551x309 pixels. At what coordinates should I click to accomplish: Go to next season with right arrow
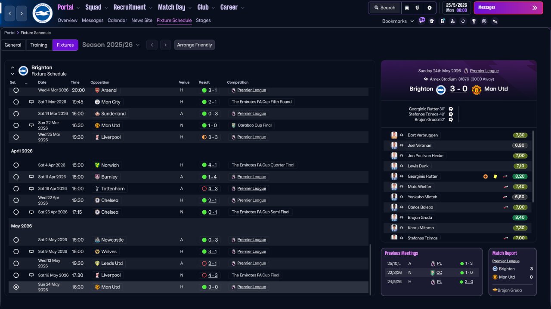pos(165,45)
